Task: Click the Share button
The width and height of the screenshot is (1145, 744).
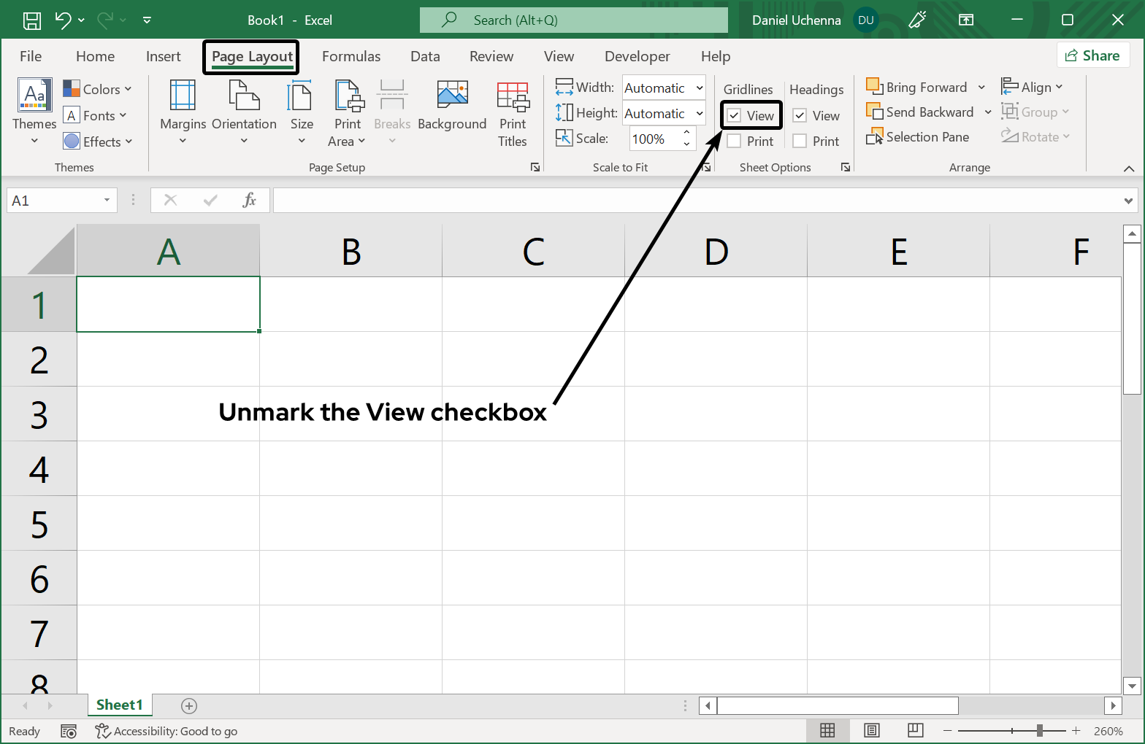Action: click(1092, 55)
